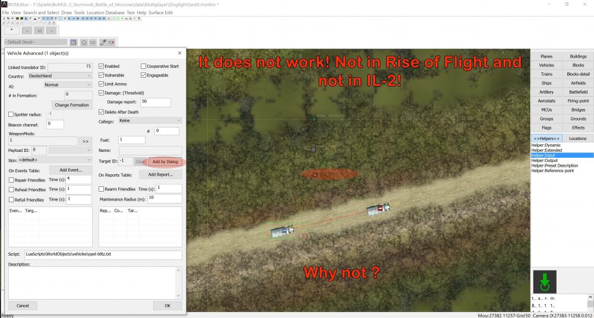Toggle the Cooperative Start checkbox
The width and height of the screenshot is (594, 318).
click(143, 66)
